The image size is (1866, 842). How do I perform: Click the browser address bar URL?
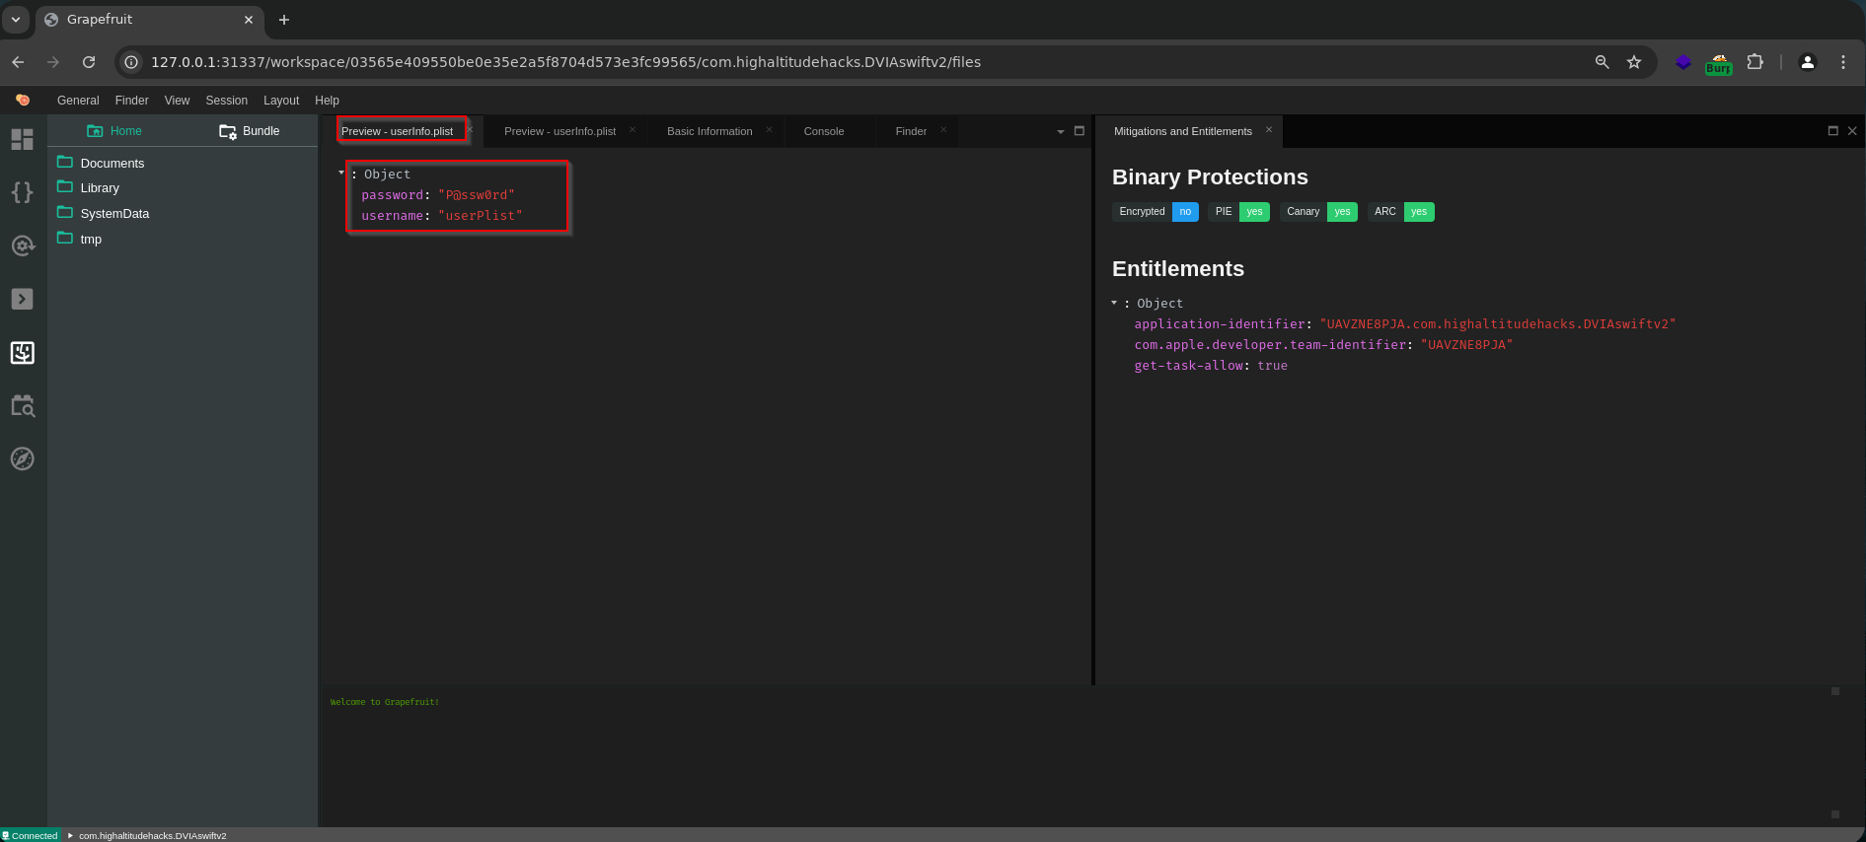tap(565, 62)
